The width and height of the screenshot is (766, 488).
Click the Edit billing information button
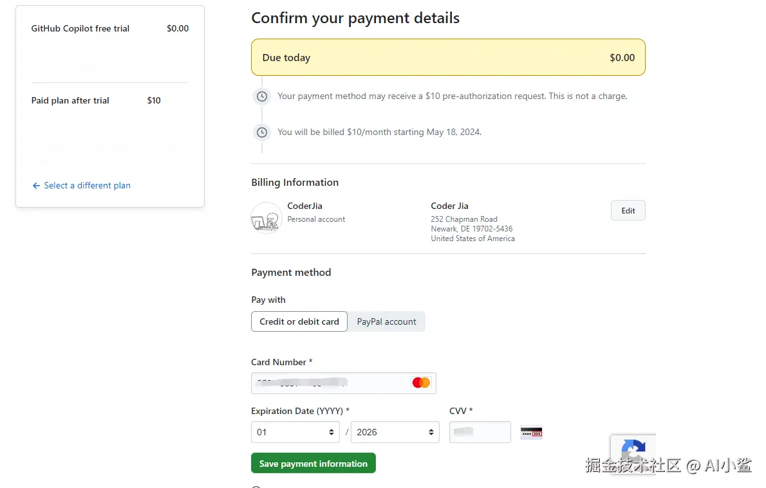(x=628, y=210)
